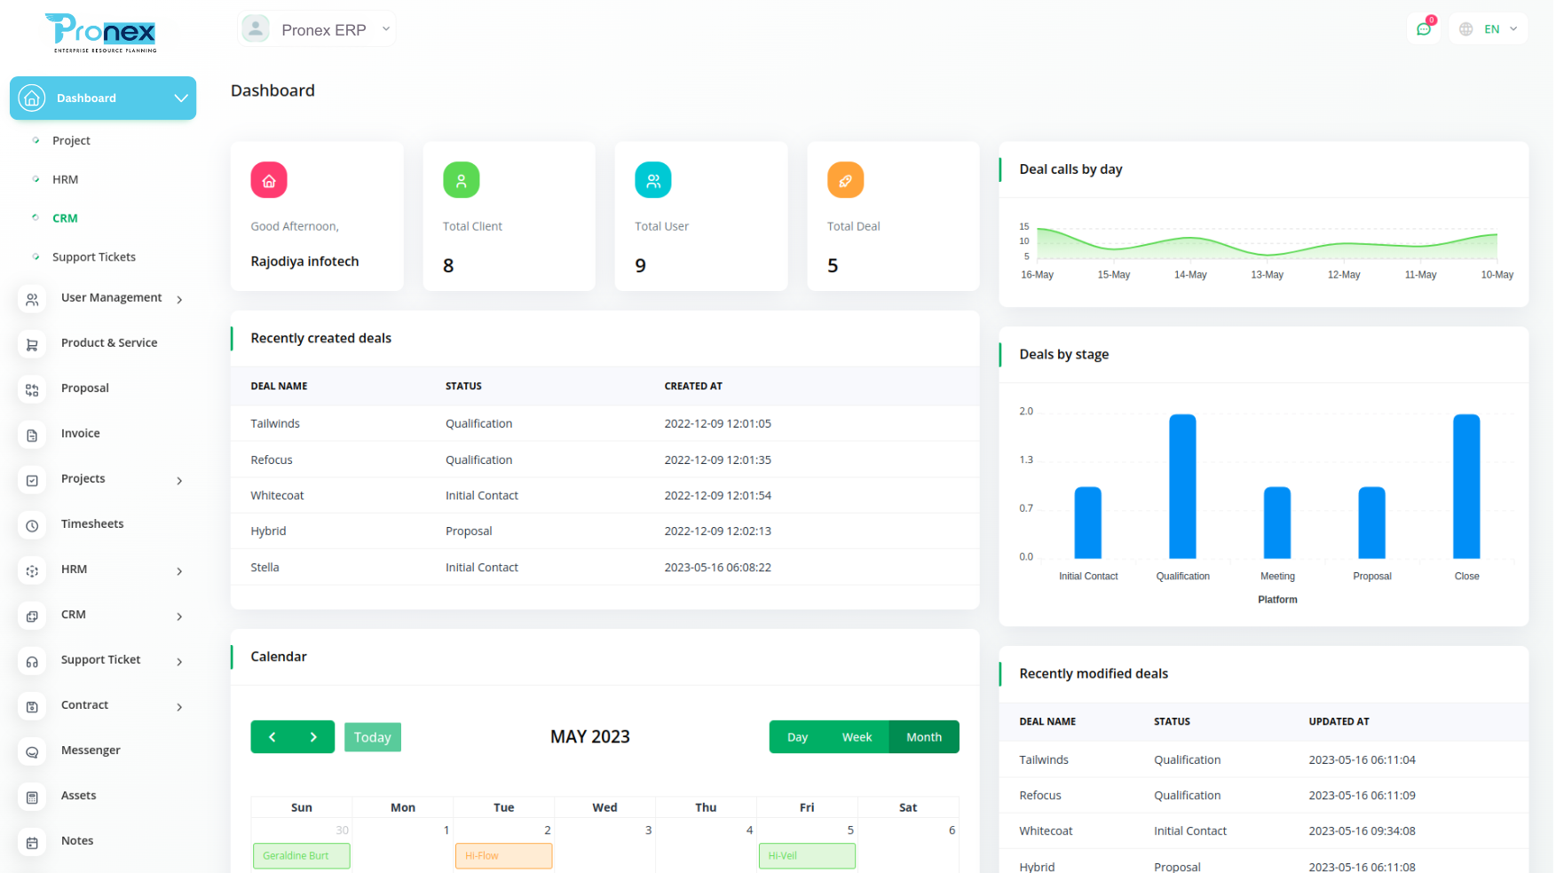Image resolution: width=1556 pixels, height=873 pixels.
Task: Open the Pronex ERP user dropdown
Action: coord(317,29)
